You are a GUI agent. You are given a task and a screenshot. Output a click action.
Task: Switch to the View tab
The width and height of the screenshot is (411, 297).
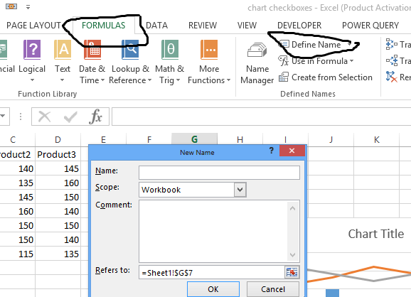pyautogui.click(x=247, y=26)
